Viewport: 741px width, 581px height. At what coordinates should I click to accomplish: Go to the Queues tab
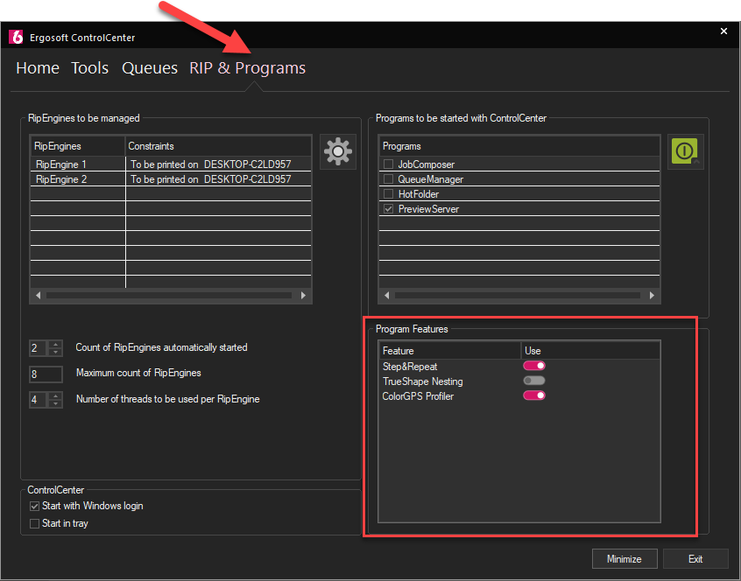(150, 68)
